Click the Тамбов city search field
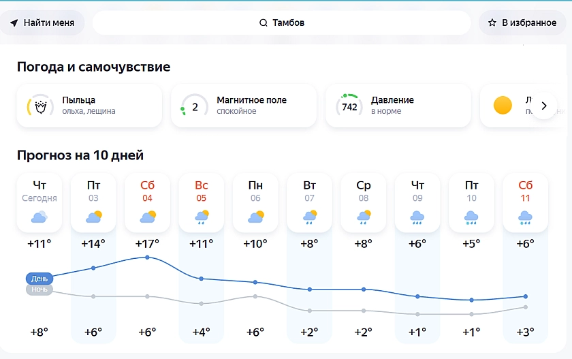The height and width of the screenshot is (359, 572). [x=282, y=23]
